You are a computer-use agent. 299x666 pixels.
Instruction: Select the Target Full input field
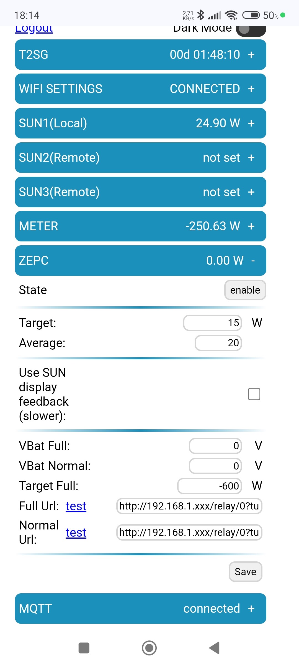[210, 486]
